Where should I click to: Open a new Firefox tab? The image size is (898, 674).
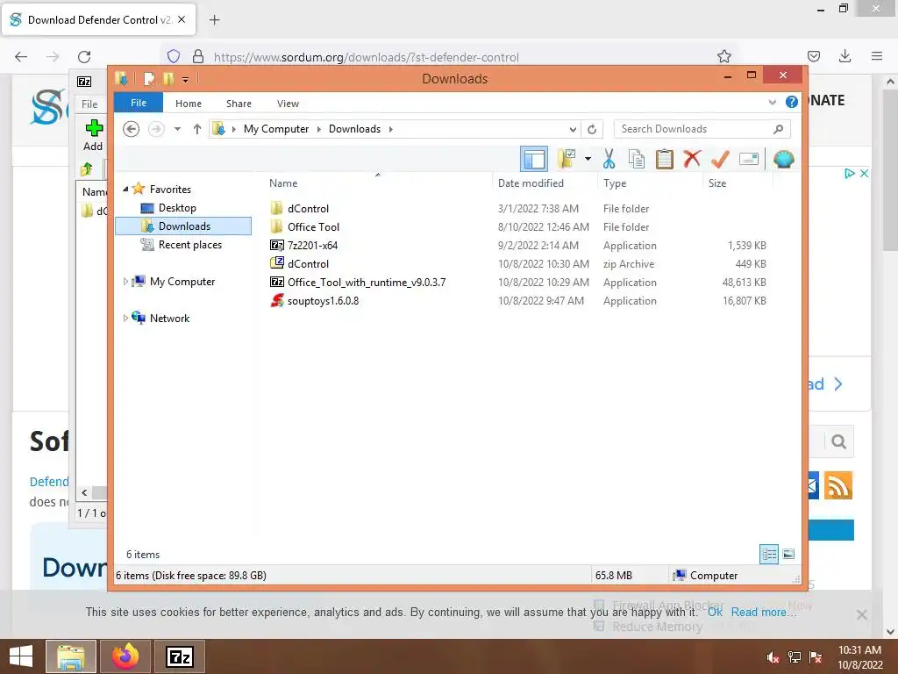tap(214, 20)
